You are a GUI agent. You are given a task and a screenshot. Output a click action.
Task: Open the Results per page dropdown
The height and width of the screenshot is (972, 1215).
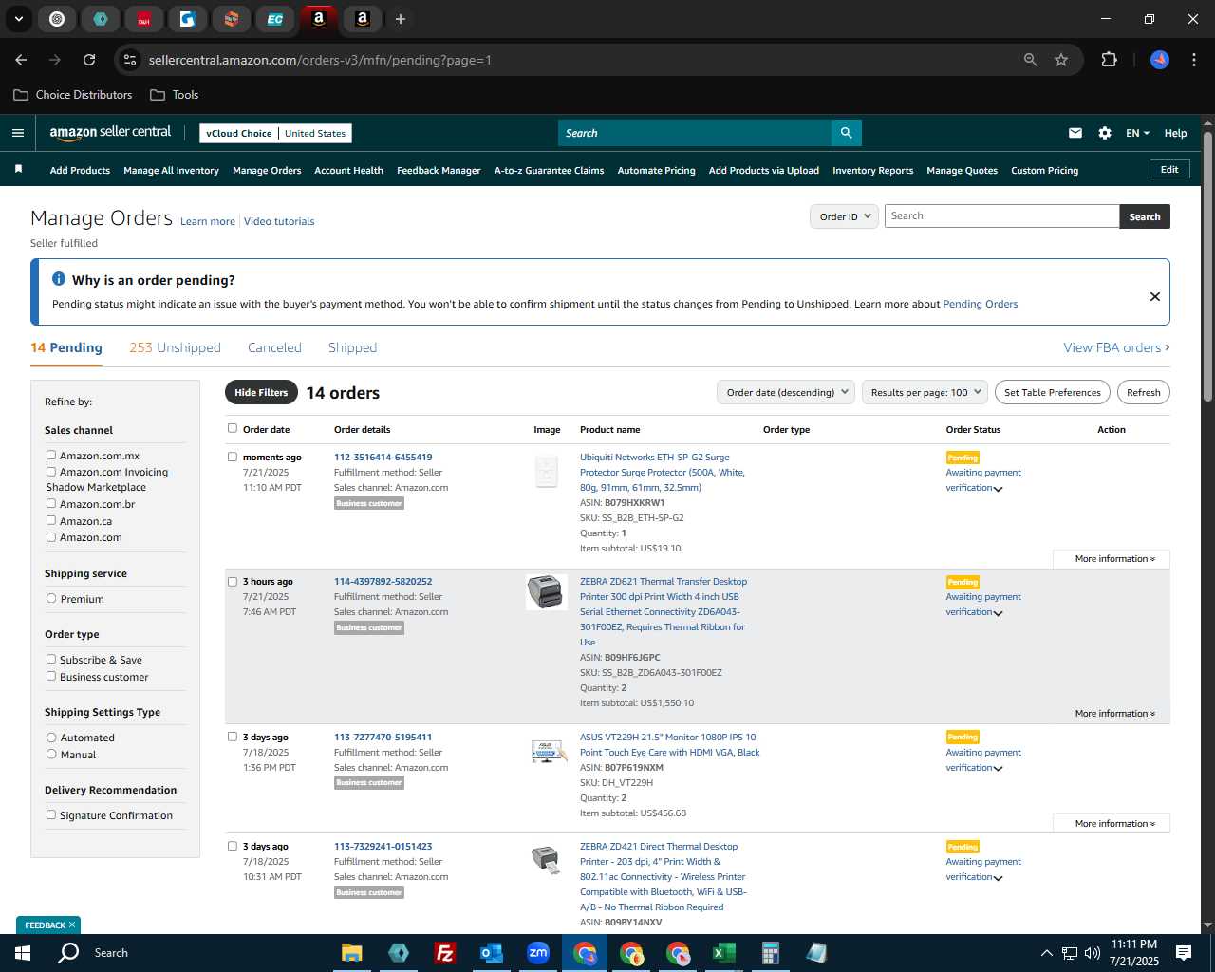pos(925,392)
